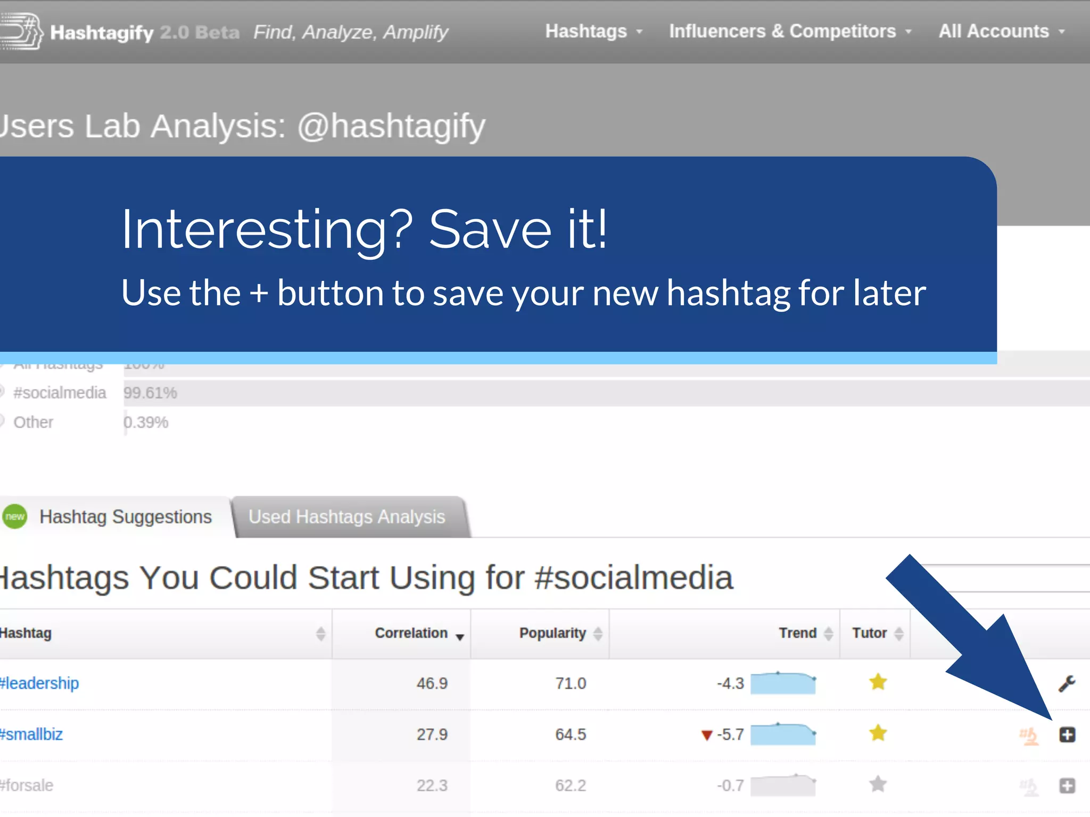
Task: Click the gold star for #leadership
Action: coord(878,682)
